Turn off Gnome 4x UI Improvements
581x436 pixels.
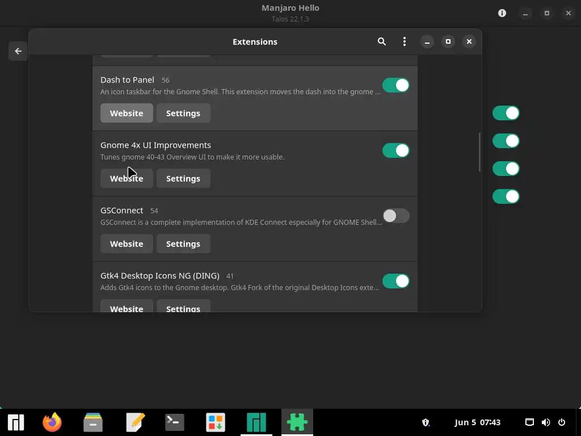point(395,150)
